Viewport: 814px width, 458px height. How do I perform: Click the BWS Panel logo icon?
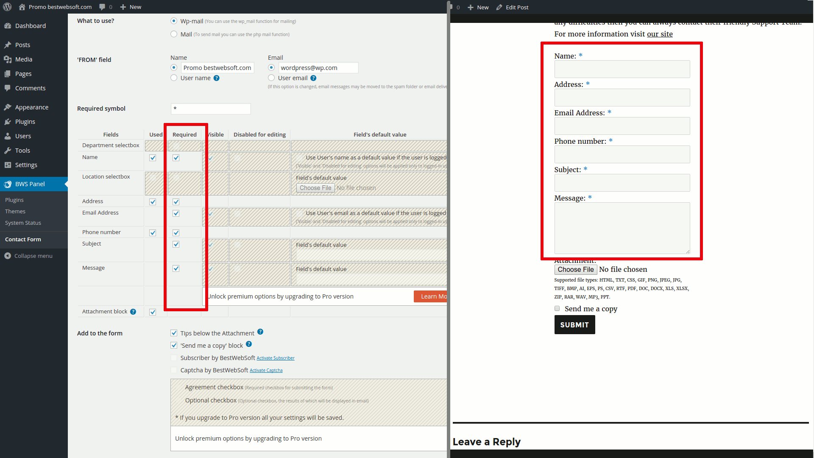[8, 184]
